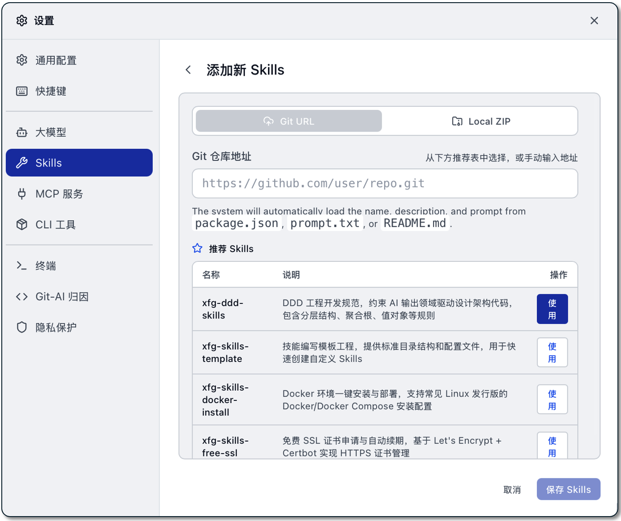621x521 pixels.
Task: Switch to the Local ZIP tab
Action: [x=481, y=121]
